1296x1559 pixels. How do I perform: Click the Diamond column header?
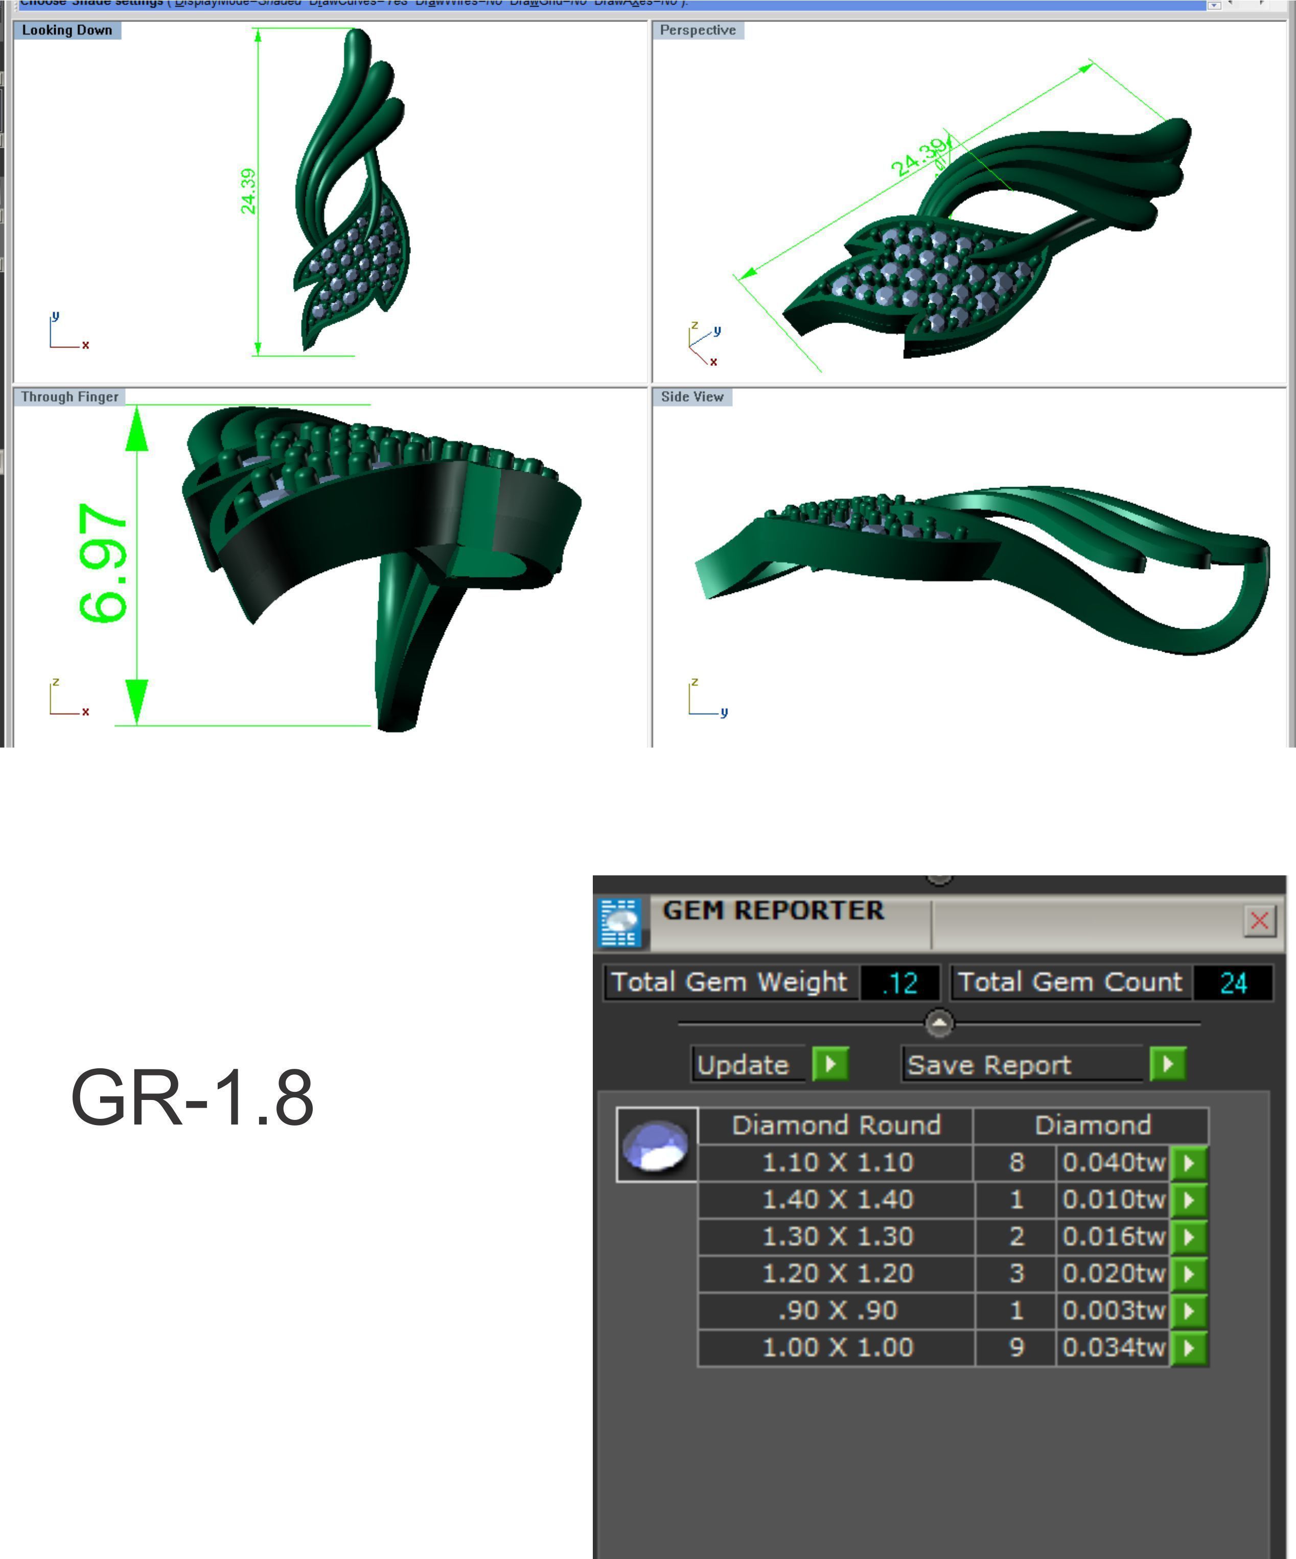[1092, 1126]
